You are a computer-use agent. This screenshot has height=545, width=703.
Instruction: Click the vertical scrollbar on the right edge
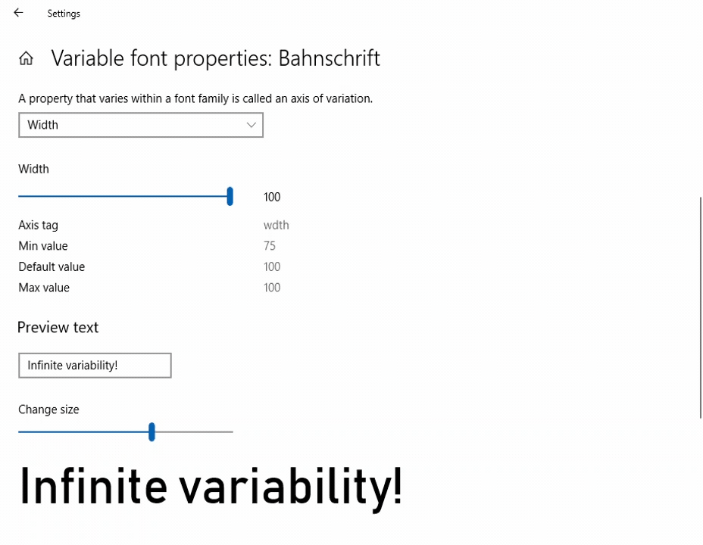(700, 307)
